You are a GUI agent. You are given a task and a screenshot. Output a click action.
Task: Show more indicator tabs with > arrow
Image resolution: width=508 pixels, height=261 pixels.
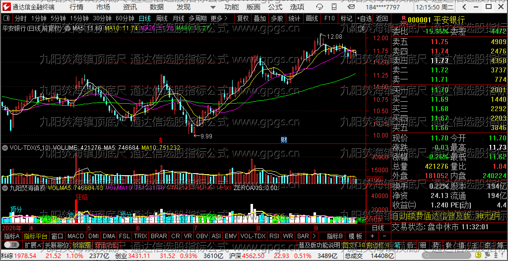click(x=314, y=236)
